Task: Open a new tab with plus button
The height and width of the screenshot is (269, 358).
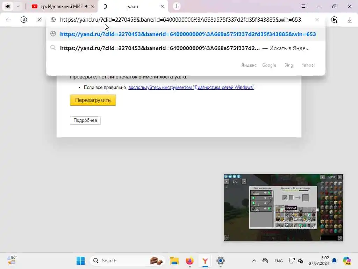Action: click(177, 6)
